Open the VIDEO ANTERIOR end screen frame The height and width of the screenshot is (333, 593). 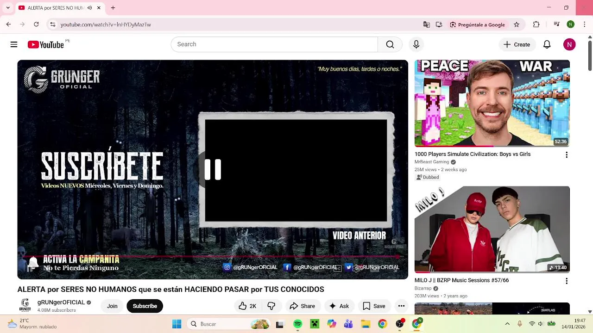pyautogui.click(x=296, y=170)
